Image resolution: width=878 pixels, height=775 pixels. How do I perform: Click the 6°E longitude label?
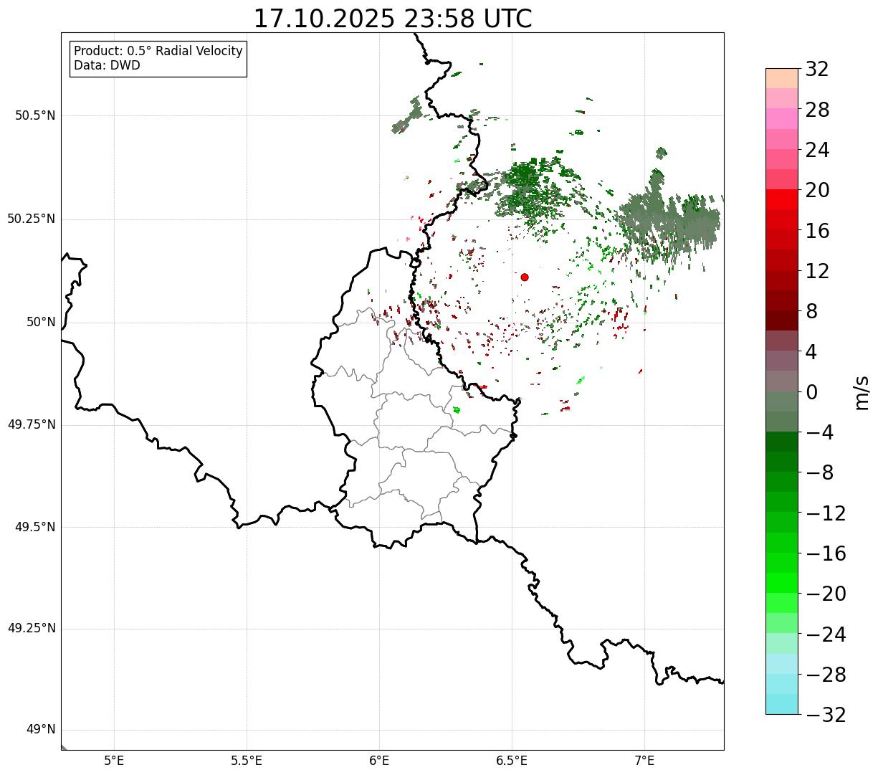click(379, 761)
